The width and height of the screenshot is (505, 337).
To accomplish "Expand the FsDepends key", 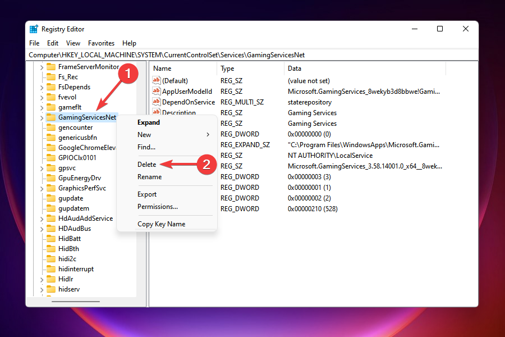I will (42, 88).
